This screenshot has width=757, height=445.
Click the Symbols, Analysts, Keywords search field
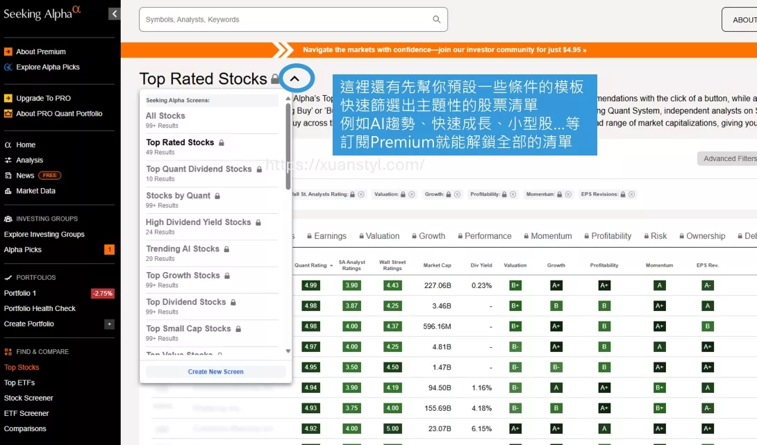click(x=285, y=19)
